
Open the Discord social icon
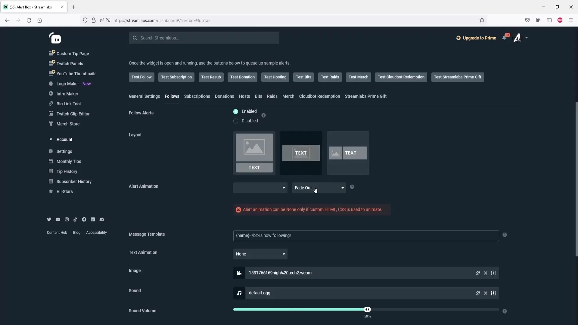coord(102,219)
